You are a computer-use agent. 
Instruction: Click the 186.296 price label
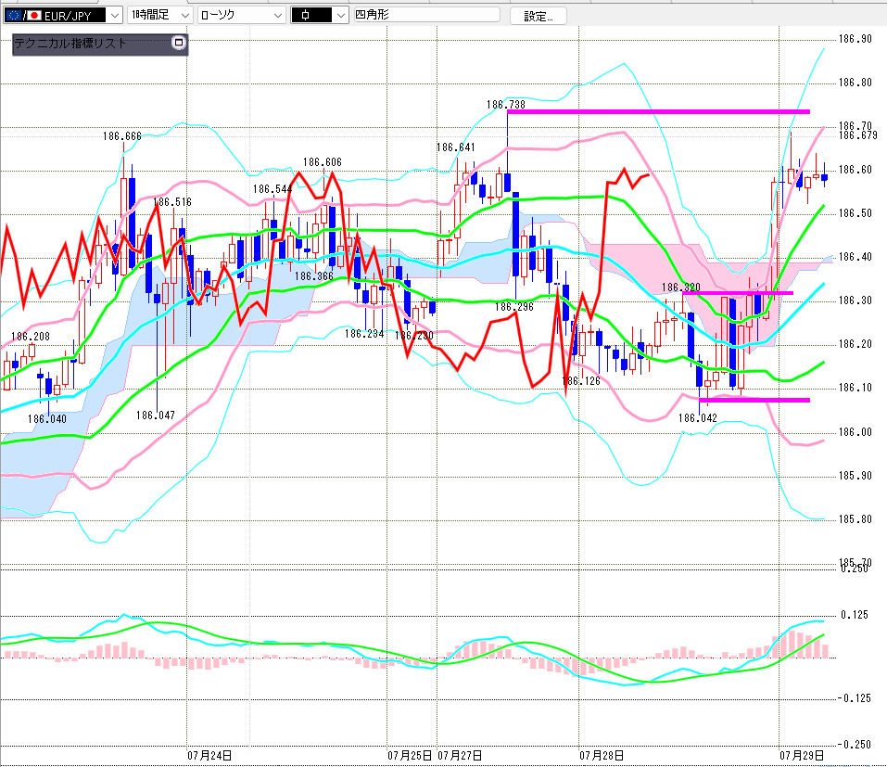tap(514, 307)
